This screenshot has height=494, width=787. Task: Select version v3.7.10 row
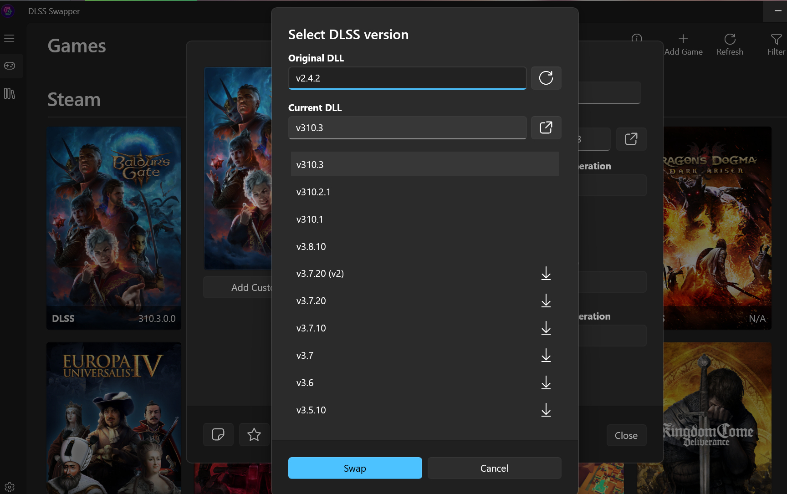click(x=424, y=328)
